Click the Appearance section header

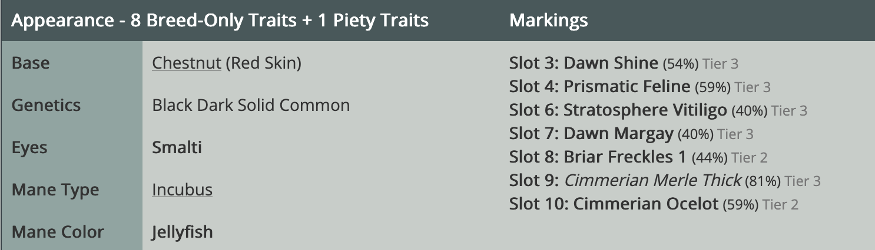click(220, 21)
